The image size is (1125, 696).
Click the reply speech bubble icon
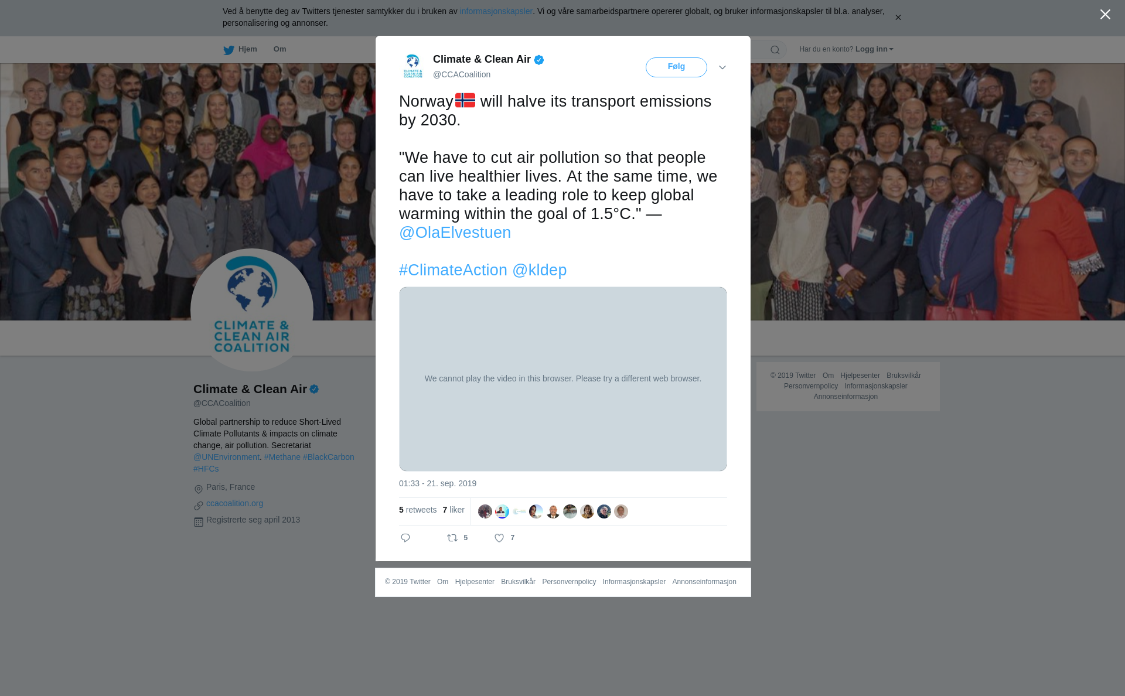[405, 538]
